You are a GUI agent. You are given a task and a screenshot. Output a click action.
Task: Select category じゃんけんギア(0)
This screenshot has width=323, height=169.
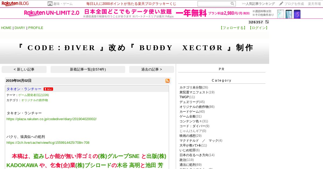(193, 131)
